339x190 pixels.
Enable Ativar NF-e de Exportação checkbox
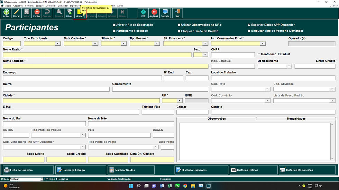click(114, 25)
